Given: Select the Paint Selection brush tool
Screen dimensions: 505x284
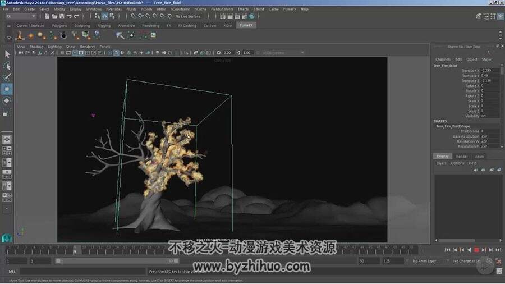Looking at the screenshot, I should (7, 77).
